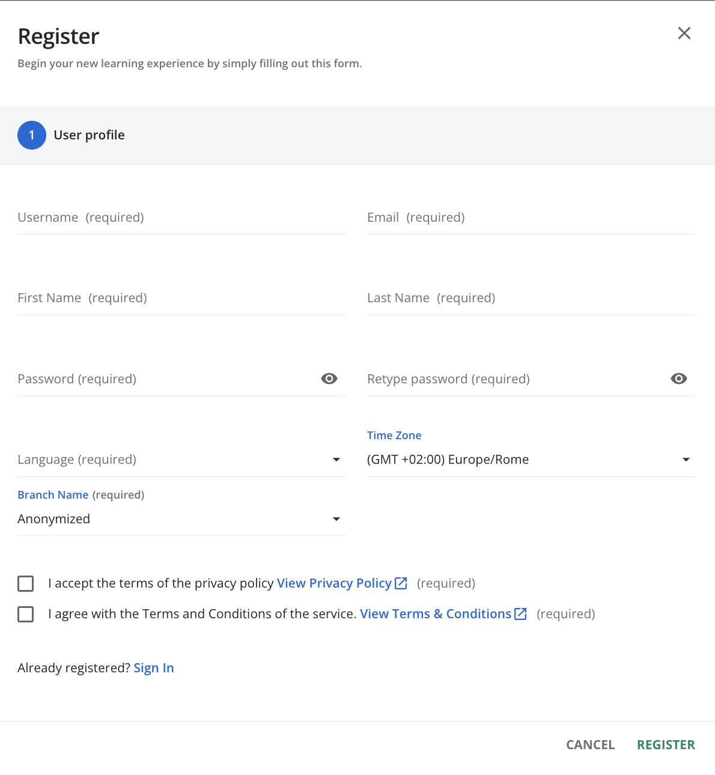Open View Privacy Policy link

pyautogui.click(x=334, y=583)
